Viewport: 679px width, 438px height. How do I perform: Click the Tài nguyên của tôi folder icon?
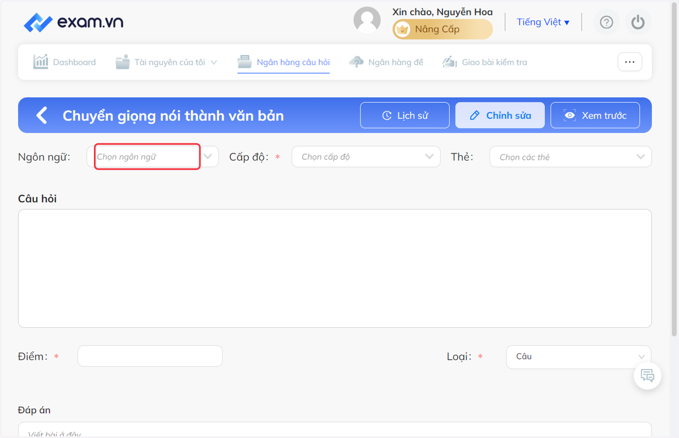123,62
